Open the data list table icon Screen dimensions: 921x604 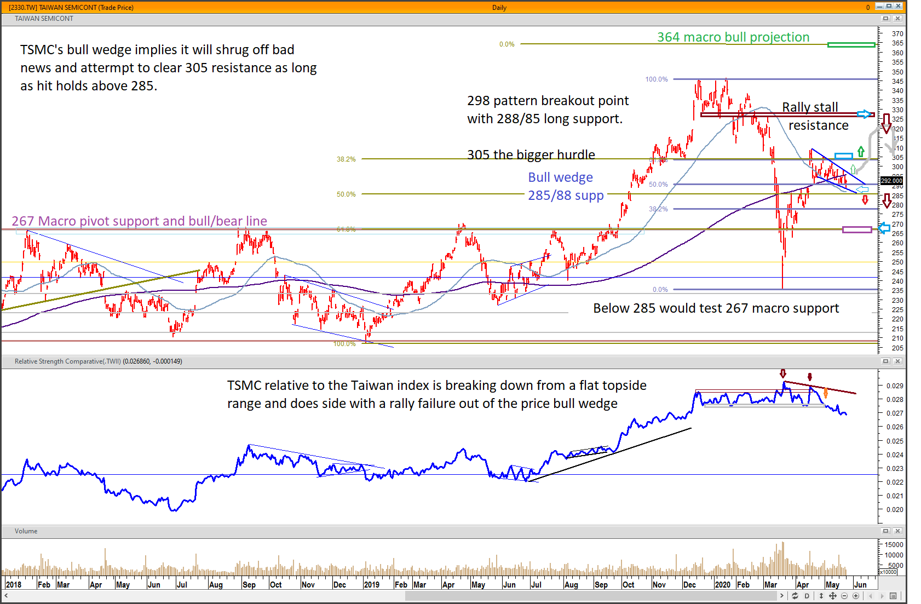click(893, 596)
